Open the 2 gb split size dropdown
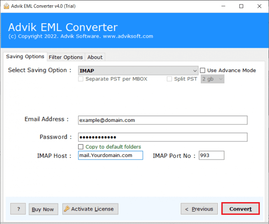269x224 pixels. (x=213, y=79)
